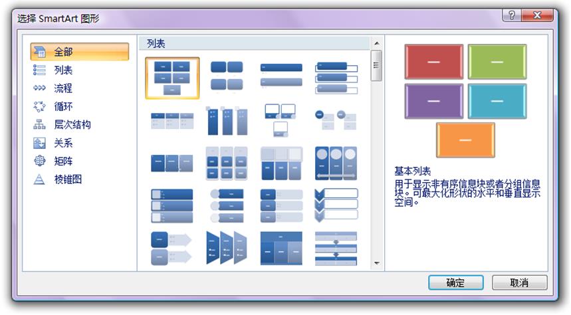Click the 取消 button
This screenshot has width=571, height=315.
coord(519,282)
